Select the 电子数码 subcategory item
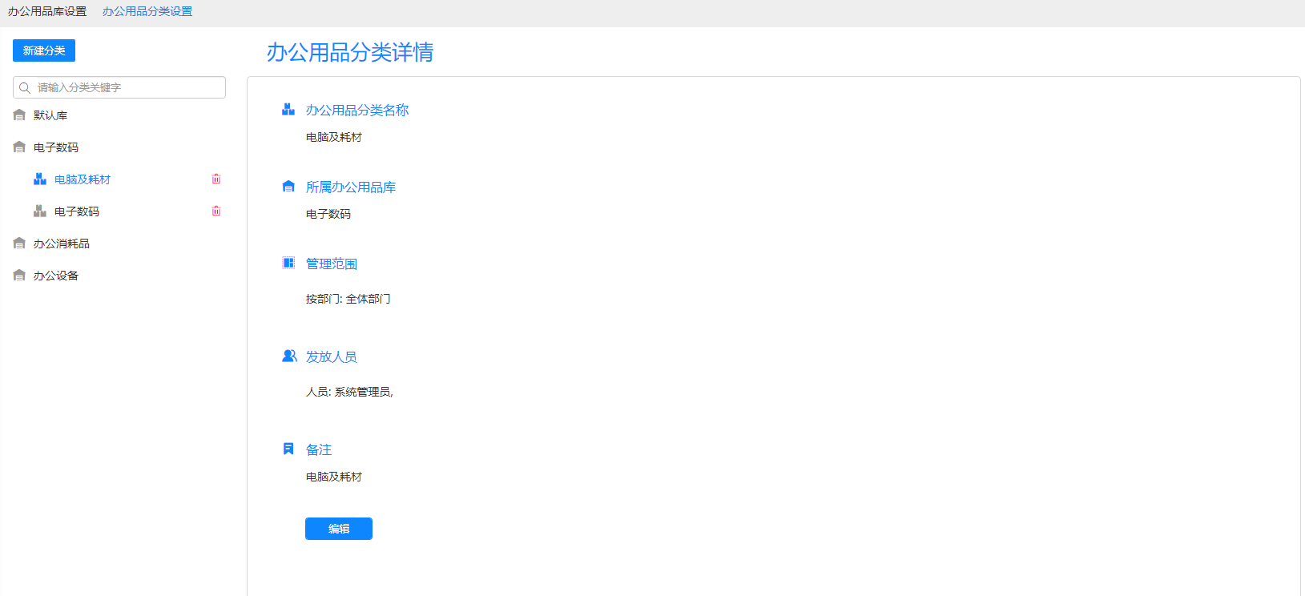Image resolution: width=1305 pixels, height=596 pixels. click(77, 211)
